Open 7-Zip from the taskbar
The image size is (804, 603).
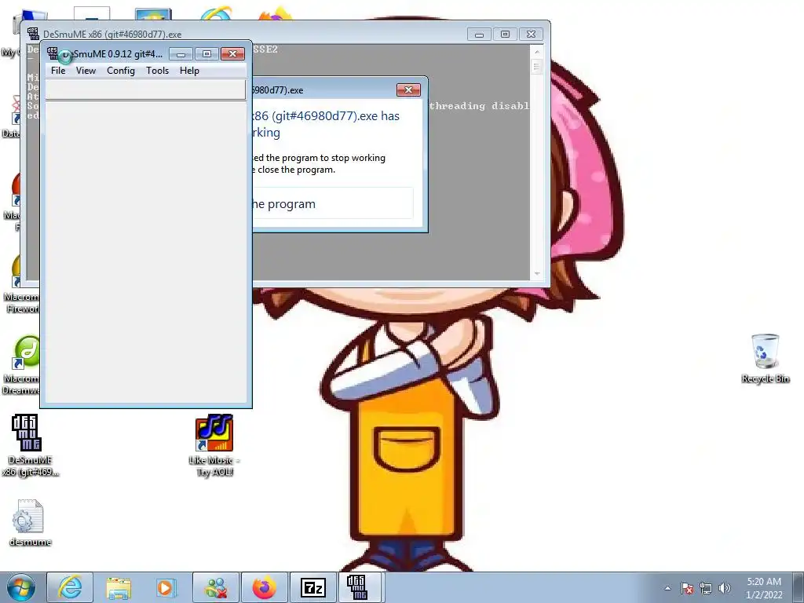[313, 587]
